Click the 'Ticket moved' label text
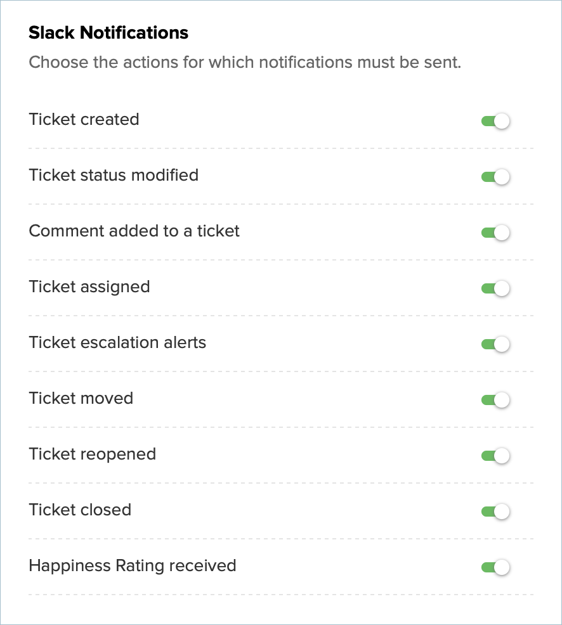Viewport: 562px width, 625px height. coord(81,398)
